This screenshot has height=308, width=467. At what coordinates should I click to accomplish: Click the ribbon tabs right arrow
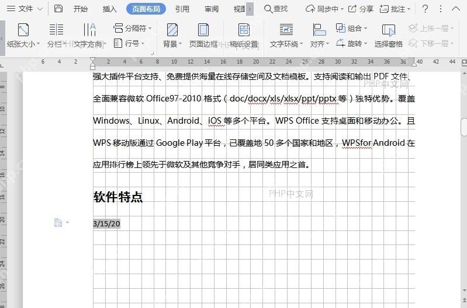tap(250, 9)
